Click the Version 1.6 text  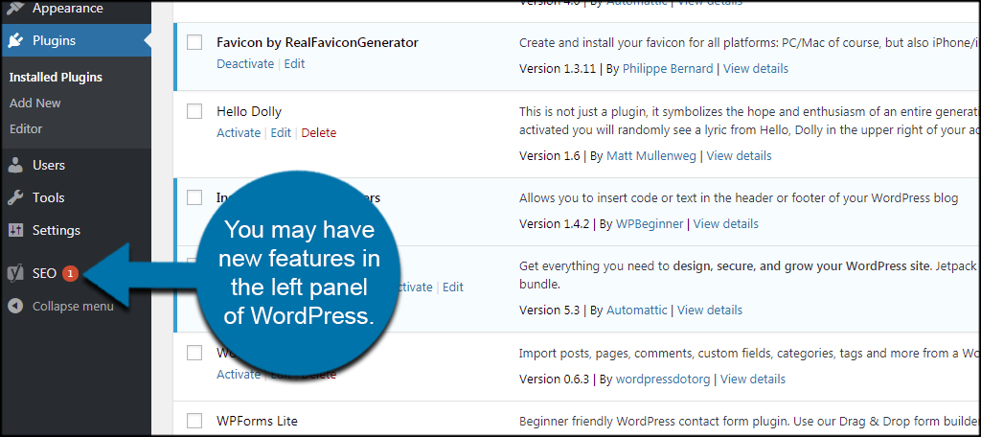[549, 156]
